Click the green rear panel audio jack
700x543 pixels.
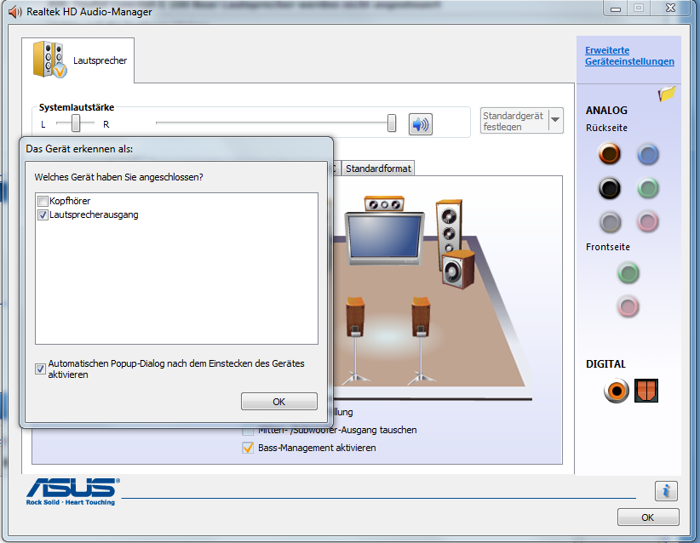[x=648, y=188]
